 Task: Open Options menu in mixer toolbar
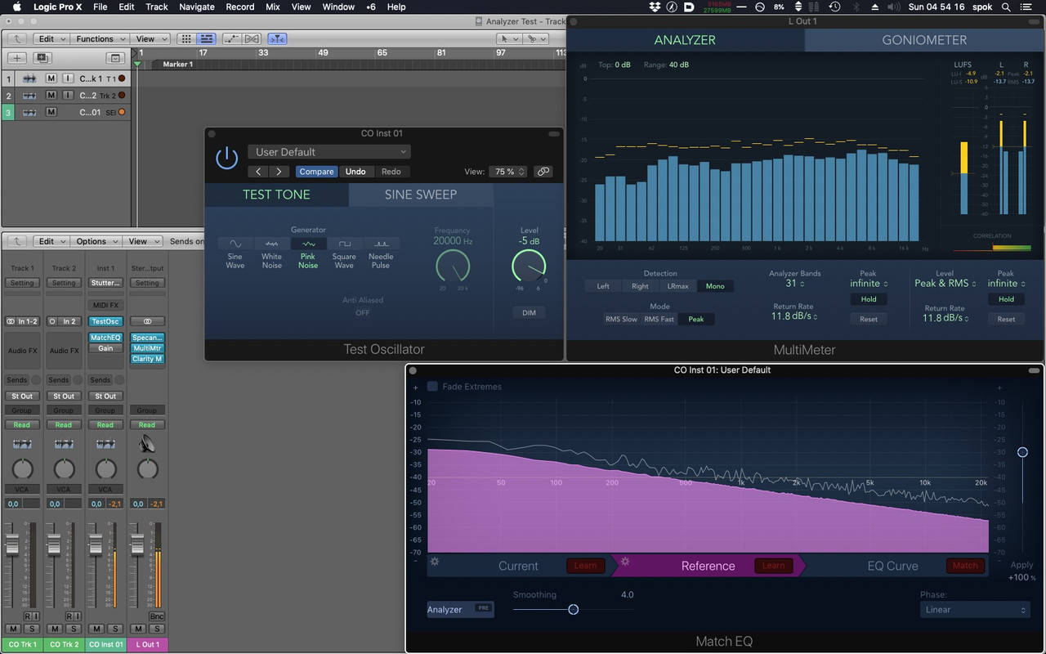pos(96,241)
